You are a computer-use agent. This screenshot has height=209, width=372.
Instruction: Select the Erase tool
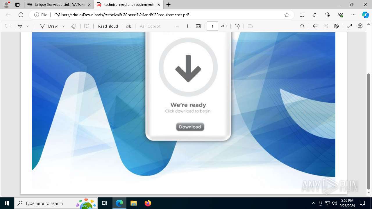[x=74, y=26]
